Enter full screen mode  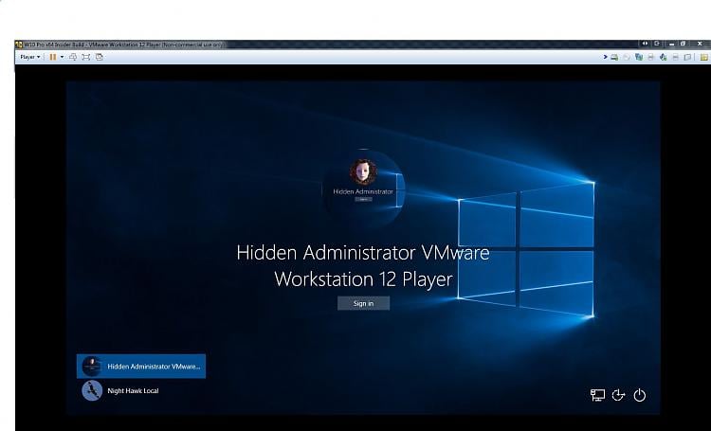(86, 57)
